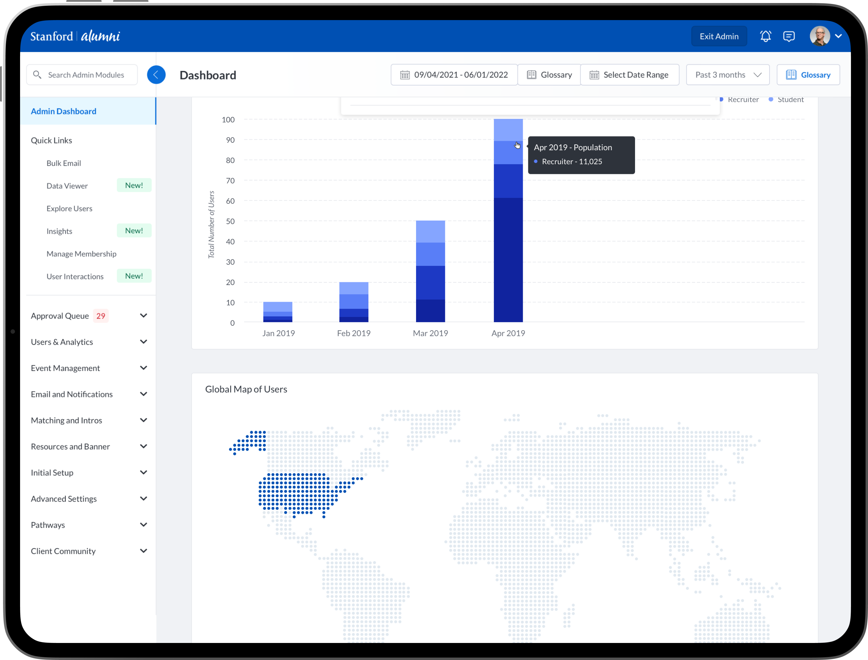Collapse sidebar with blue back arrow
868x660 pixels.
pos(156,75)
